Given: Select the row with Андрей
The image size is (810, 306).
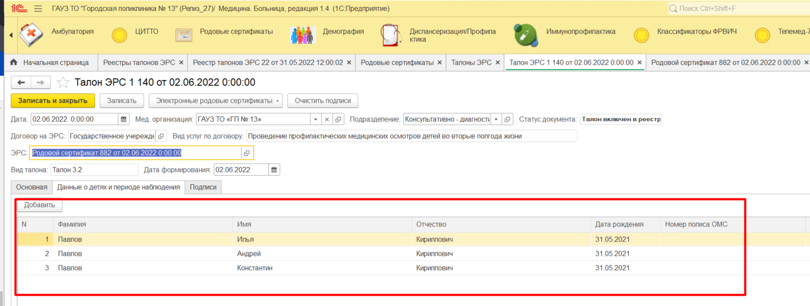Looking at the screenshot, I should tap(249, 254).
